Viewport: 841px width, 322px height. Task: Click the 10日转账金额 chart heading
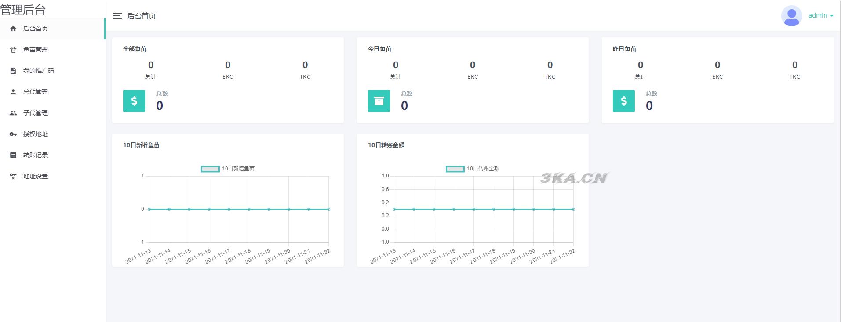point(386,145)
